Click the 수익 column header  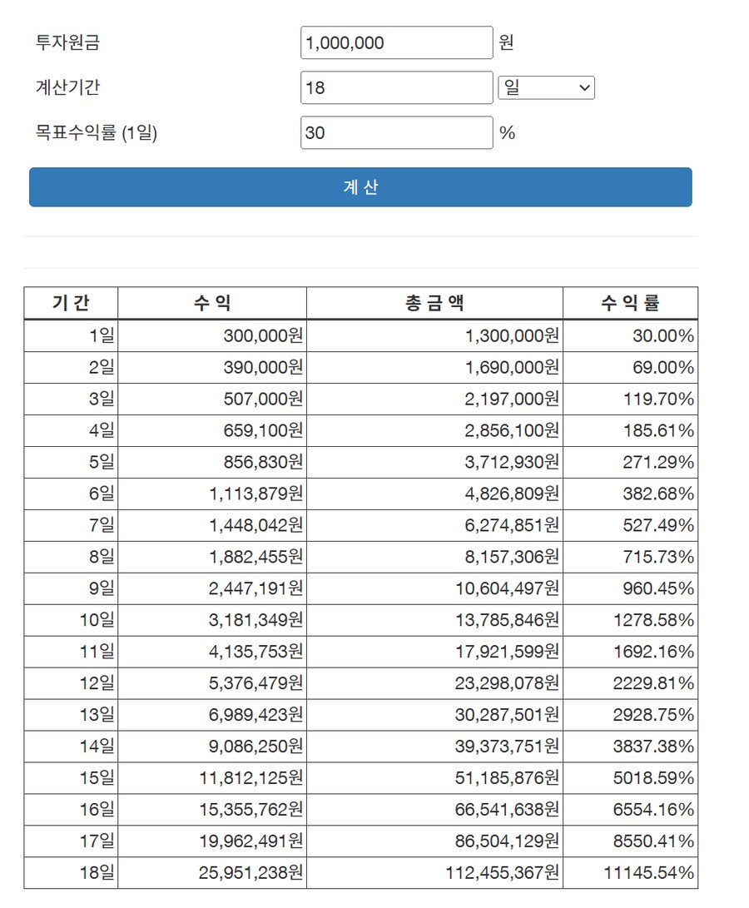(x=211, y=303)
